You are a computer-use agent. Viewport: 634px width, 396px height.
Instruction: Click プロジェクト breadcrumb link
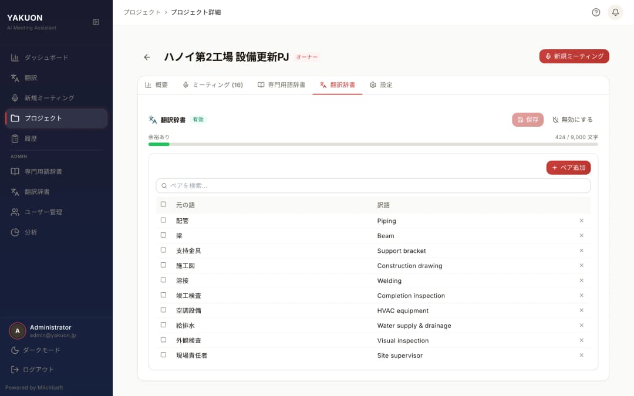pos(142,12)
